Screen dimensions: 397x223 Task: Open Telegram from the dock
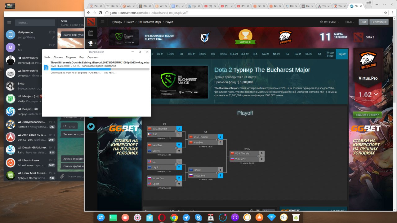[186, 217]
